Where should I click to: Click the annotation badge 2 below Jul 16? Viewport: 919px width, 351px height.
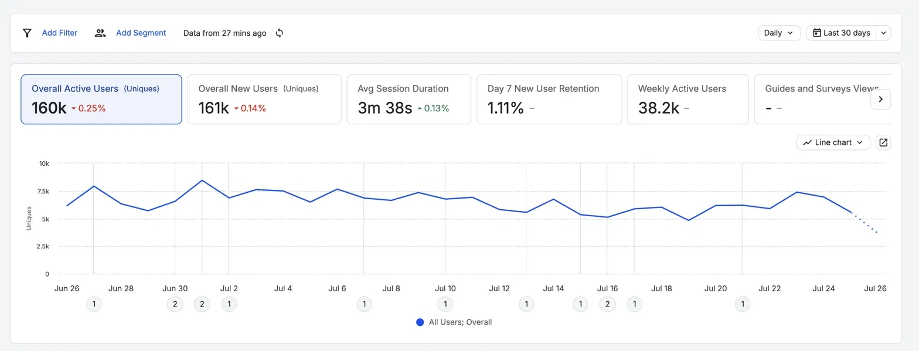pyautogui.click(x=607, y=304)
